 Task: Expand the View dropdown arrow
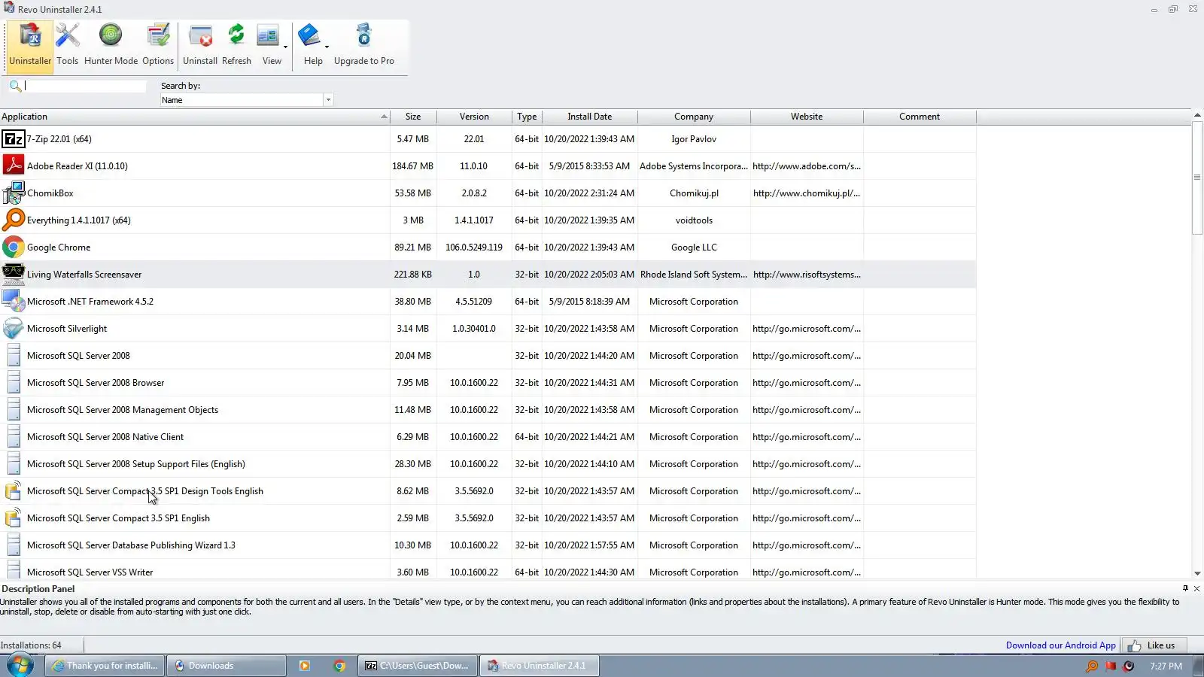point(285,47)
